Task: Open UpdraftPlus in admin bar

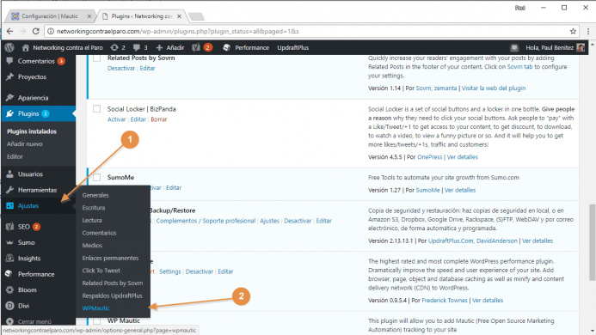Action: (293, 47)
